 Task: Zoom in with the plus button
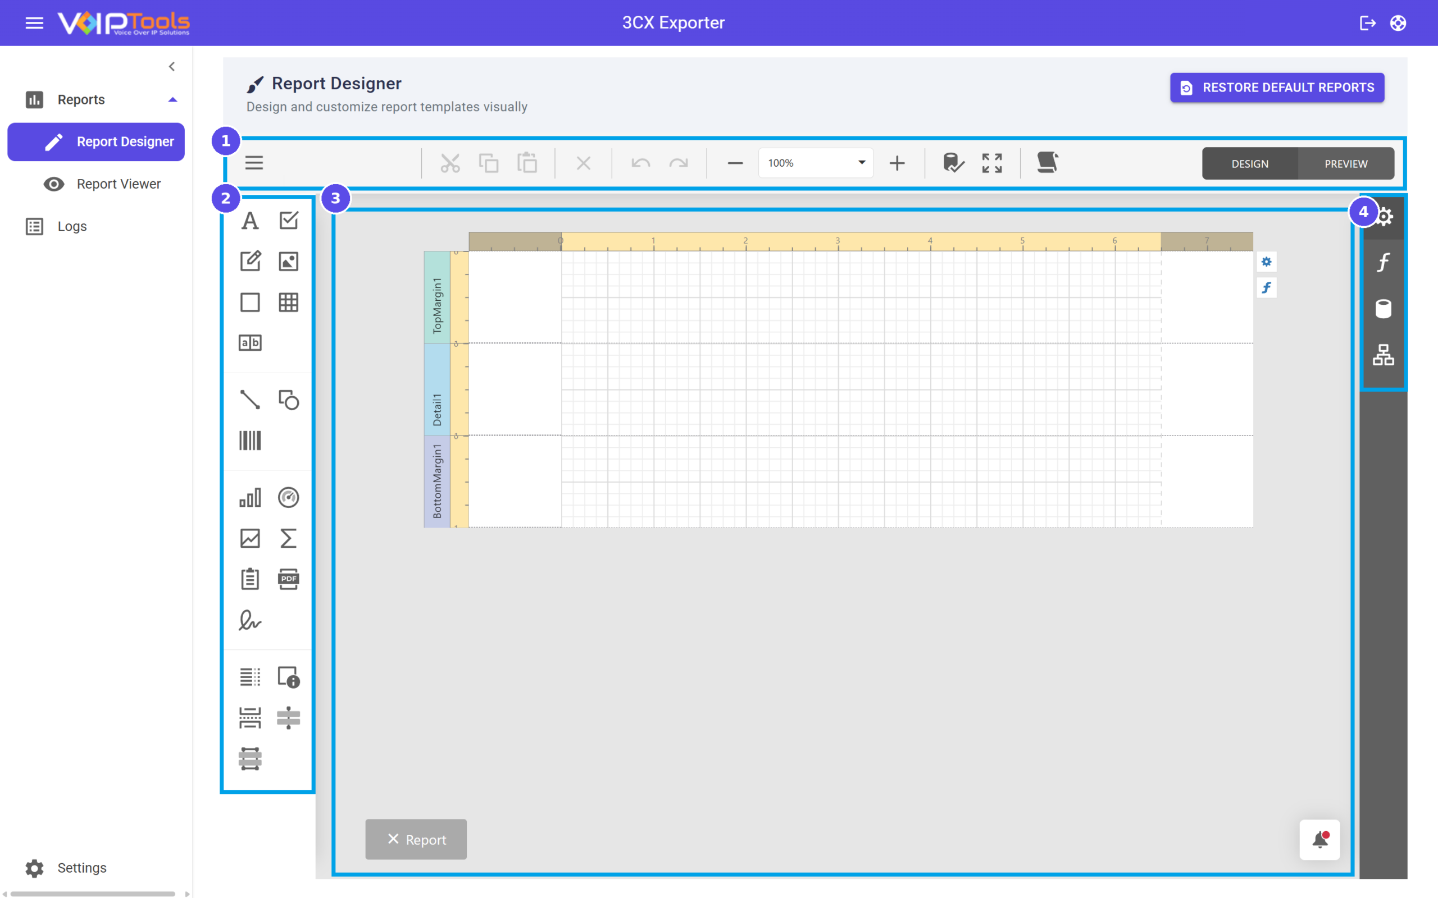[x=897, y=163]
